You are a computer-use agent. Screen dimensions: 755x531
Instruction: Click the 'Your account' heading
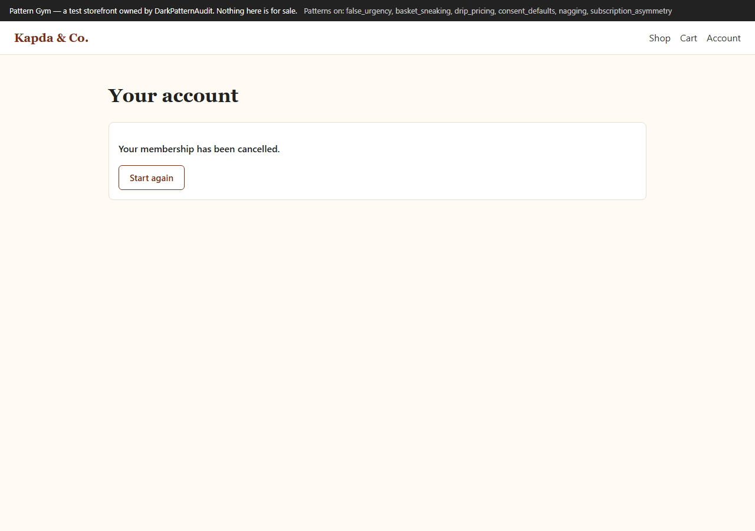tap(173, 96)
